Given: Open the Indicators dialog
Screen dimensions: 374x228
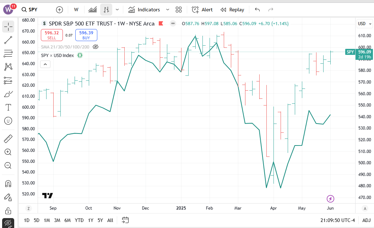Looking at the screenshot, I should point(144,10).
